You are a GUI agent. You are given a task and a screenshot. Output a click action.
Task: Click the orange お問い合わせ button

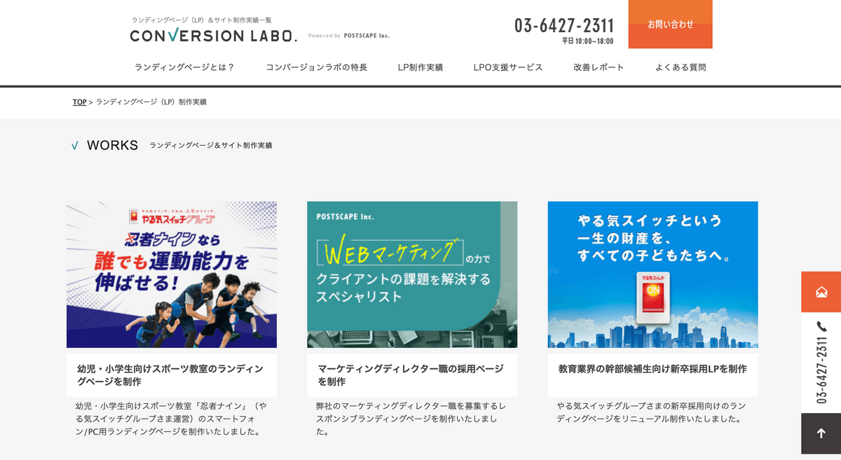pos(670,25)
